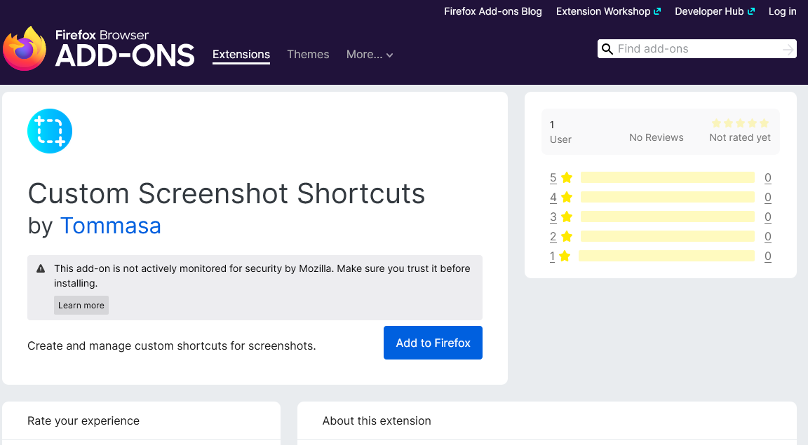Click the Custom Screenshot Shortcuts title
Image resolution: width=808 pixels, height=445 pixels.
coord(227,193)
